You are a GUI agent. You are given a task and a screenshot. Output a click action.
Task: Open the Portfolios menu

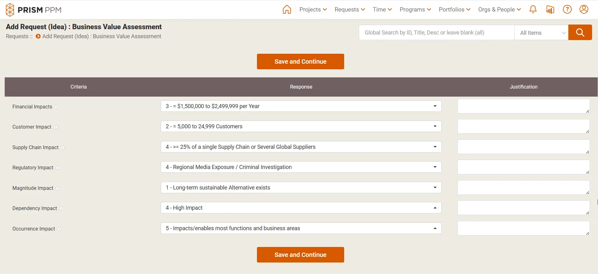tap(454, 9)
